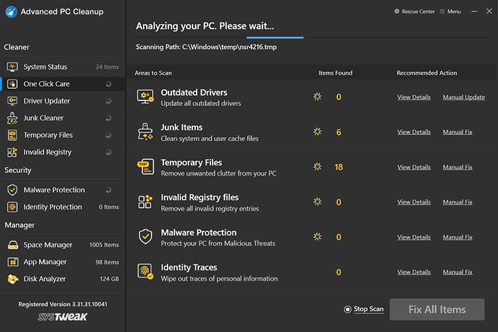The height and width of the screenshot is (332, 498).
Task: Click the Outdated Drivers monitor icon
Action: pyautogui.click(x=145, y=97)
